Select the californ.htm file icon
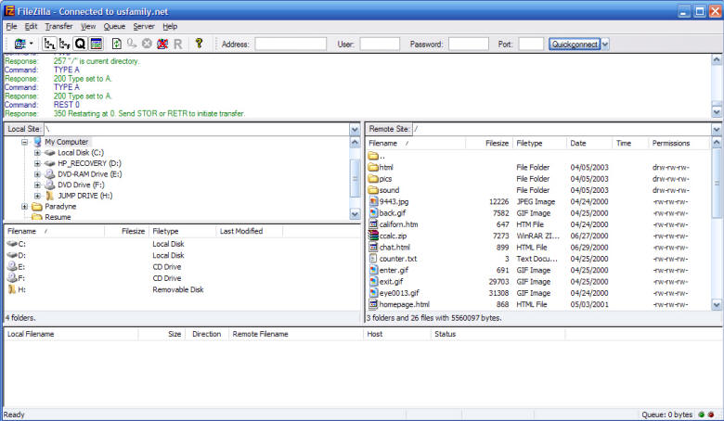 [373, 224]
